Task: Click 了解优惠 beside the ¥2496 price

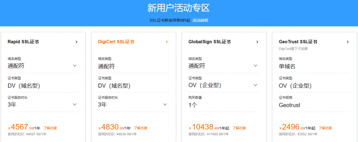Action: [325, 128]
